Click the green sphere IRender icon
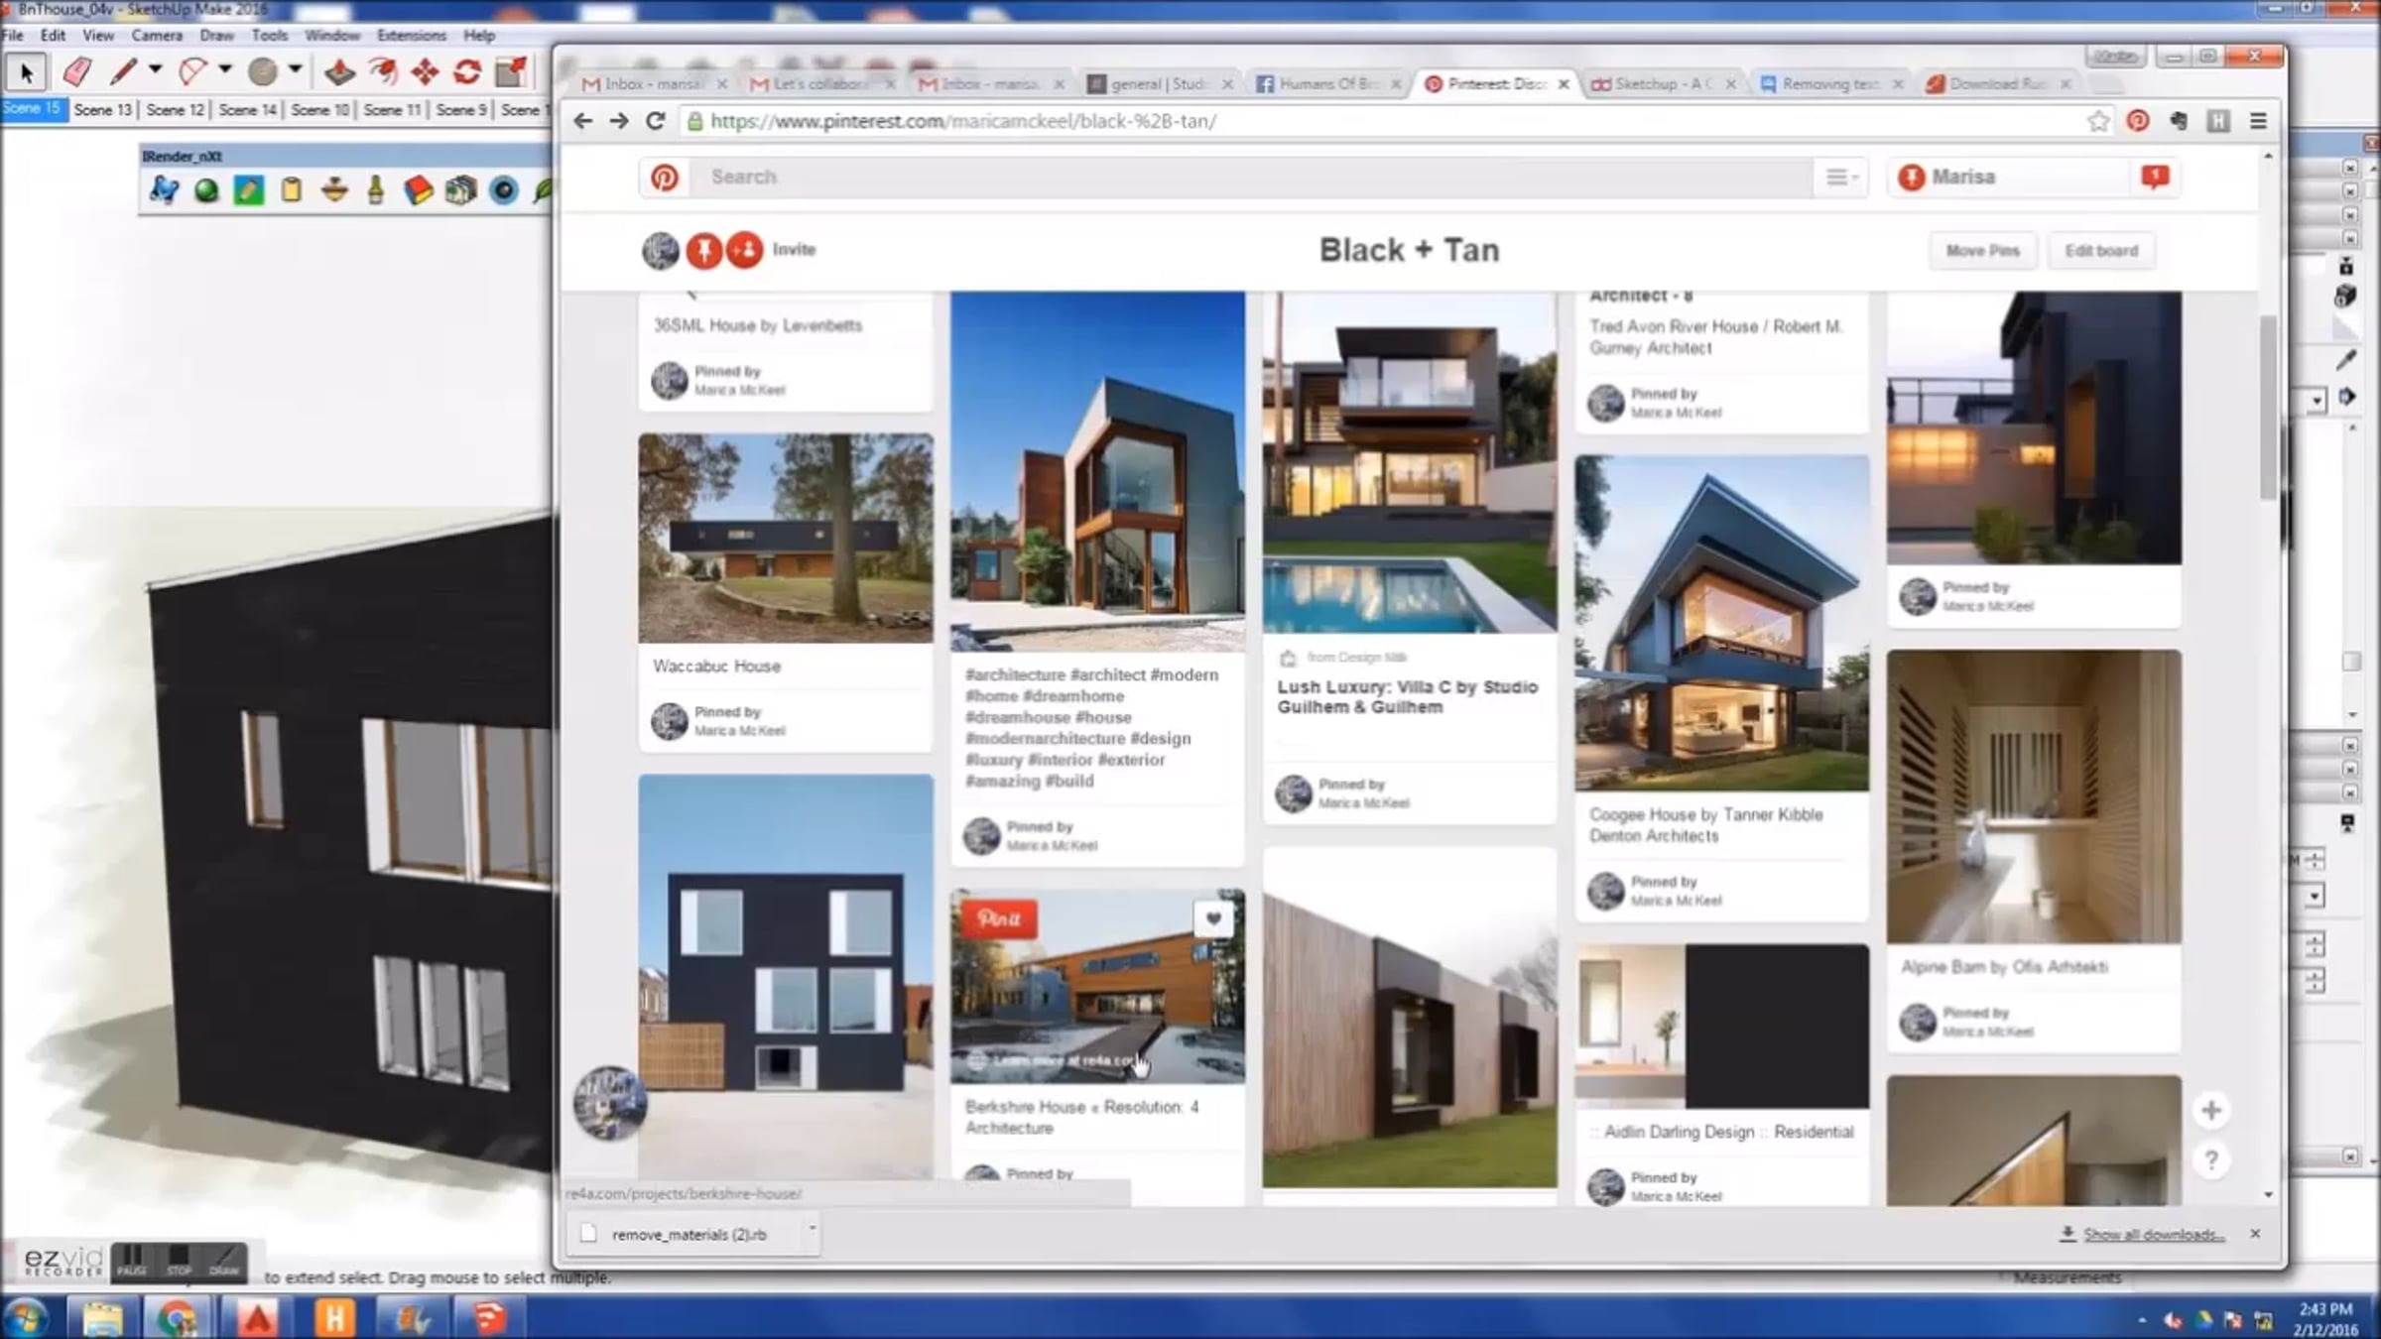This screenshot has width=2381, height=1339. click(x=206, y=190)
